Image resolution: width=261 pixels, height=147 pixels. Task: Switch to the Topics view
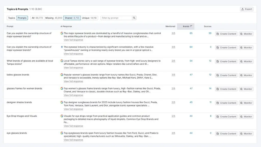click(x=11, y=18)
